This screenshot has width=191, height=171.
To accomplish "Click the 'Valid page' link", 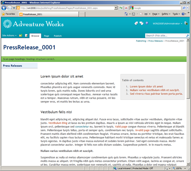I will [121, 127].
